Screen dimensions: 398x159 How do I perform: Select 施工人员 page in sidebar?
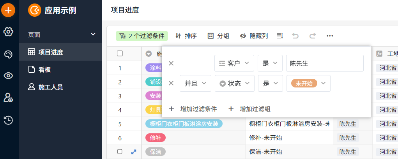click(50, 87)
